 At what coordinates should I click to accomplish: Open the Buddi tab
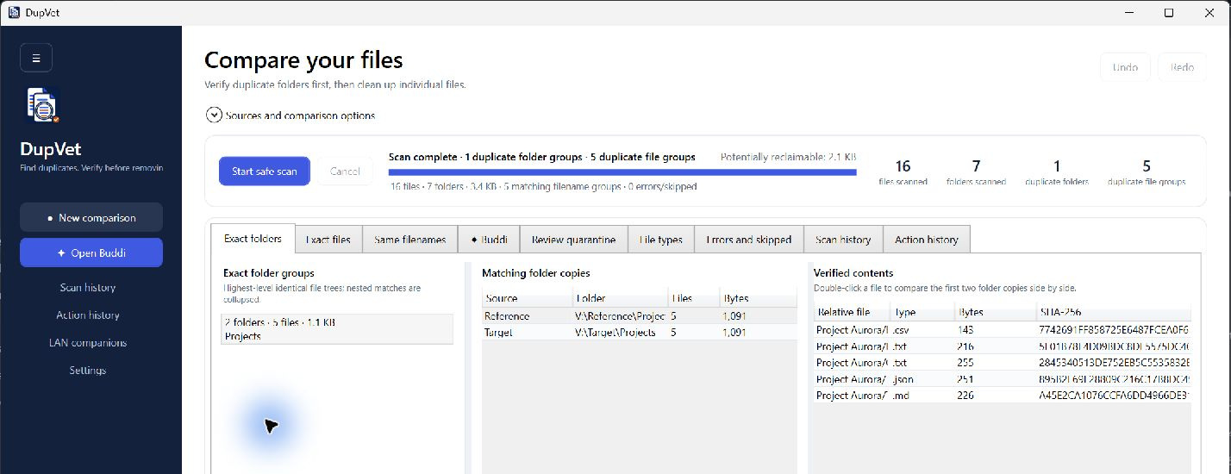488,240
